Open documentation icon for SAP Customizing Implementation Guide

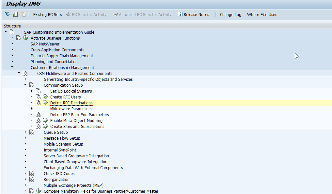[x=12, y=32]
